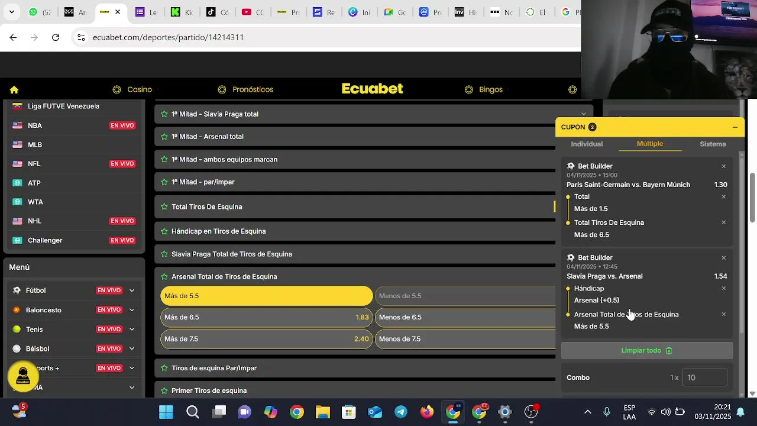Expand the Tenis menu chevron
Screen dimensions: 757x426
[131, 330]
